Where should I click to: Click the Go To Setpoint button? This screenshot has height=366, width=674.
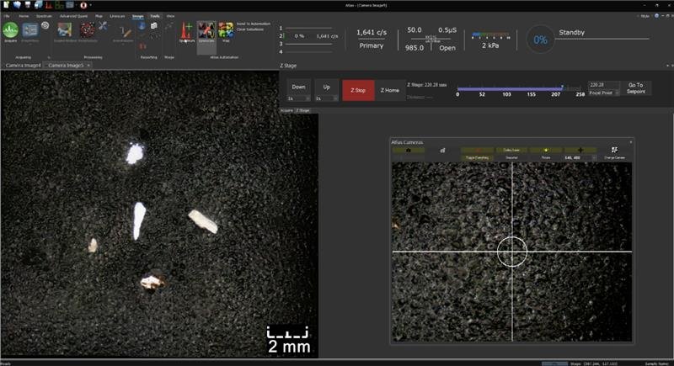tap(636, 88)
